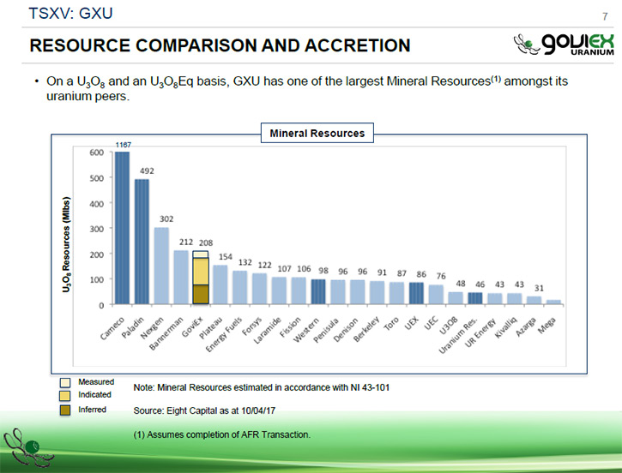Click the TSXV: GXU header text
622x473 pixels.
point(70,14)
